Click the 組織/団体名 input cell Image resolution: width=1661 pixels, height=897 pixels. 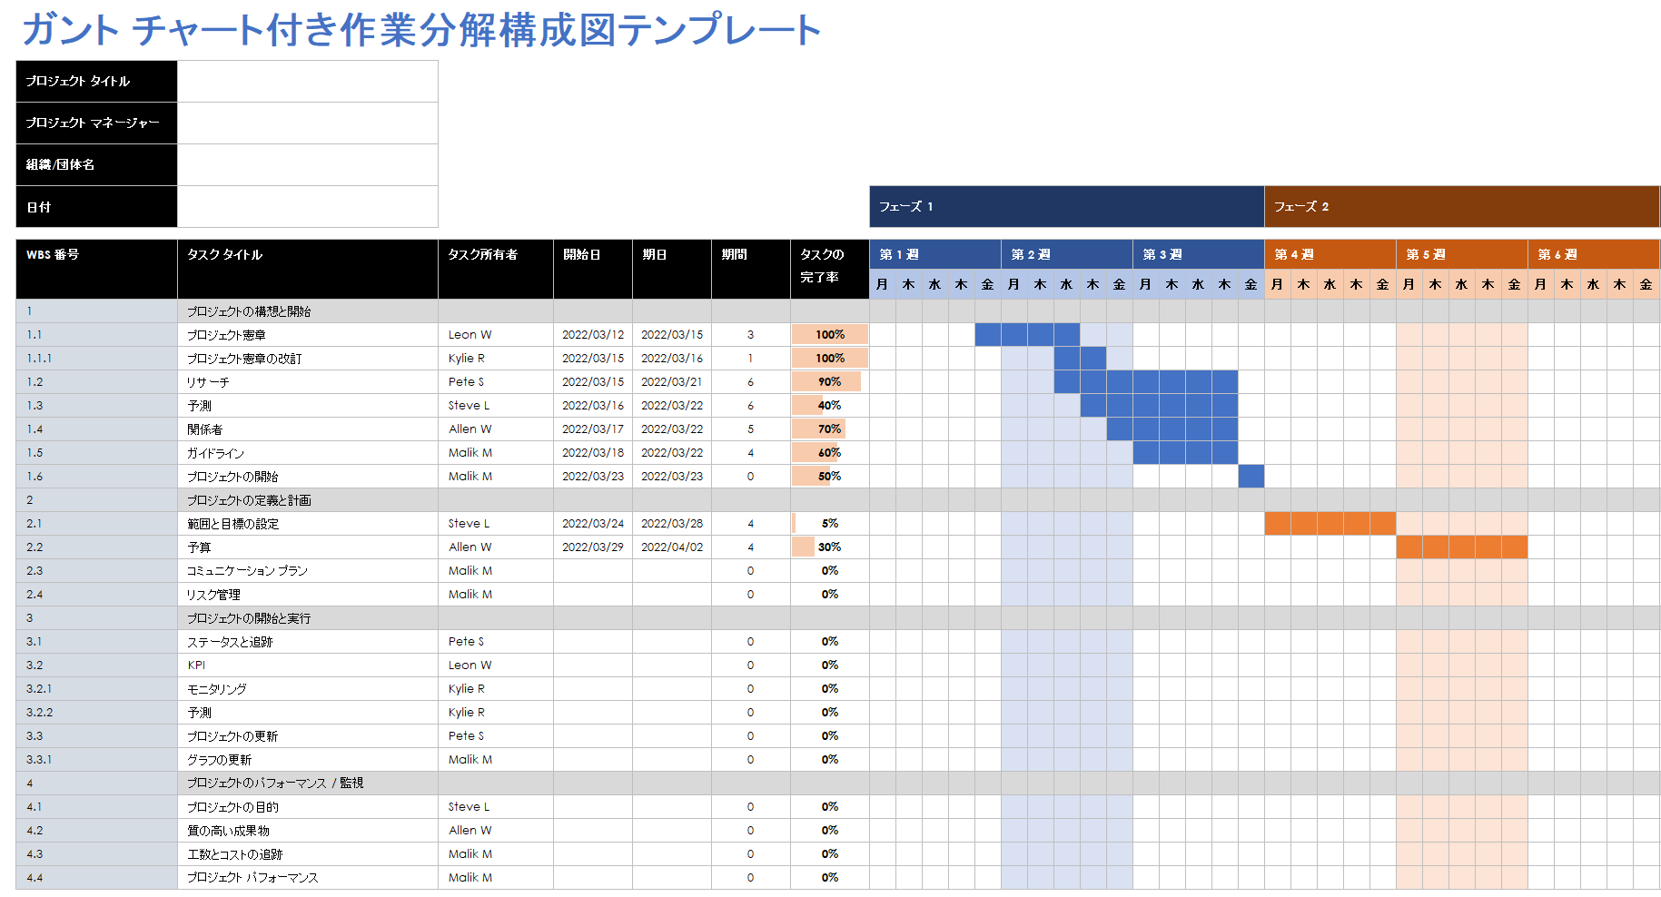point(308,165)
